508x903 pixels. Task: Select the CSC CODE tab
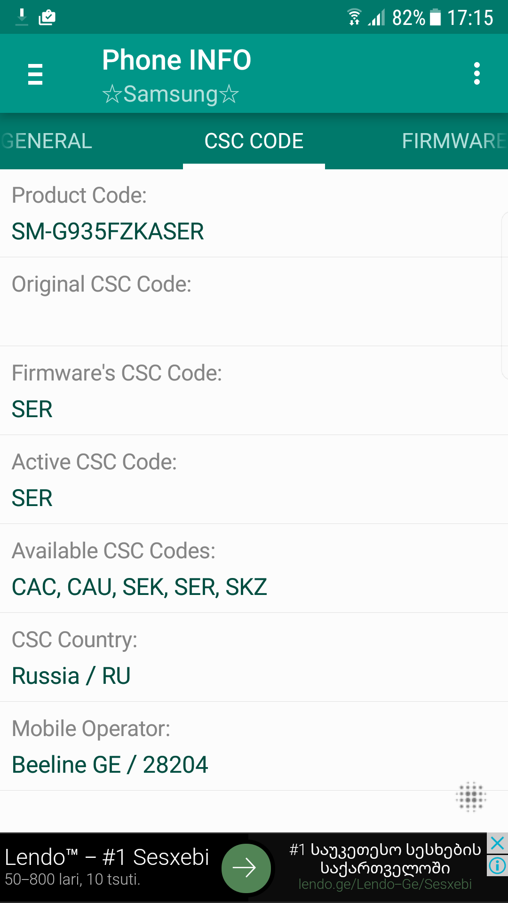click(254, 141)
